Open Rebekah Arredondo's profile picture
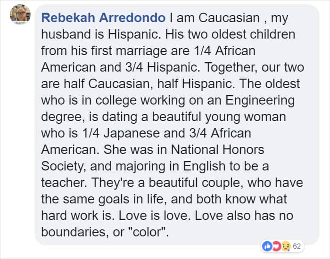 coord(20,15)
